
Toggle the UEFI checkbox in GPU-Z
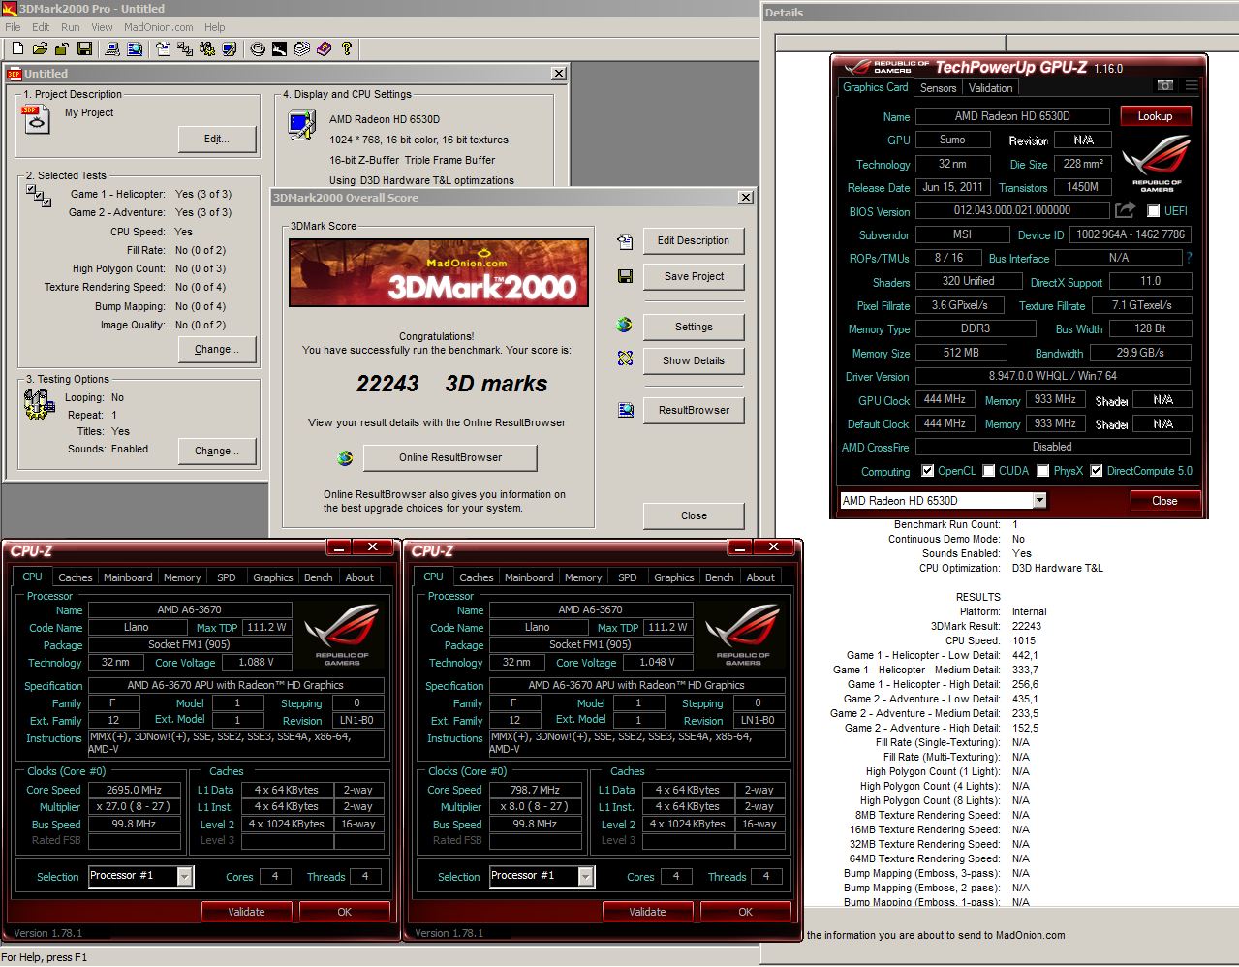pyautogui.click(x=1153, y=211)
